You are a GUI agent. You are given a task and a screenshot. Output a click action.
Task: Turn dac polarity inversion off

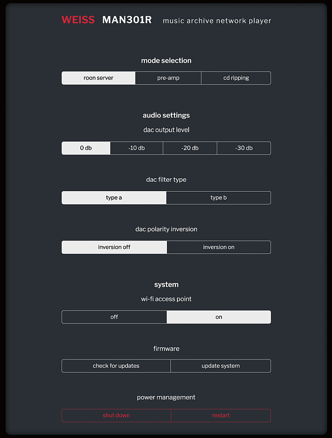click(114, 247)
